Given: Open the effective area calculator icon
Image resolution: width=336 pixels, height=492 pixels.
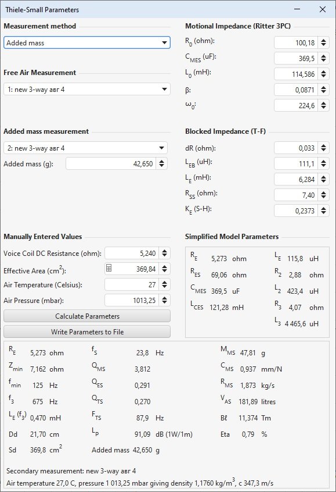Looking at the screenshot, I should coord(109,268).
